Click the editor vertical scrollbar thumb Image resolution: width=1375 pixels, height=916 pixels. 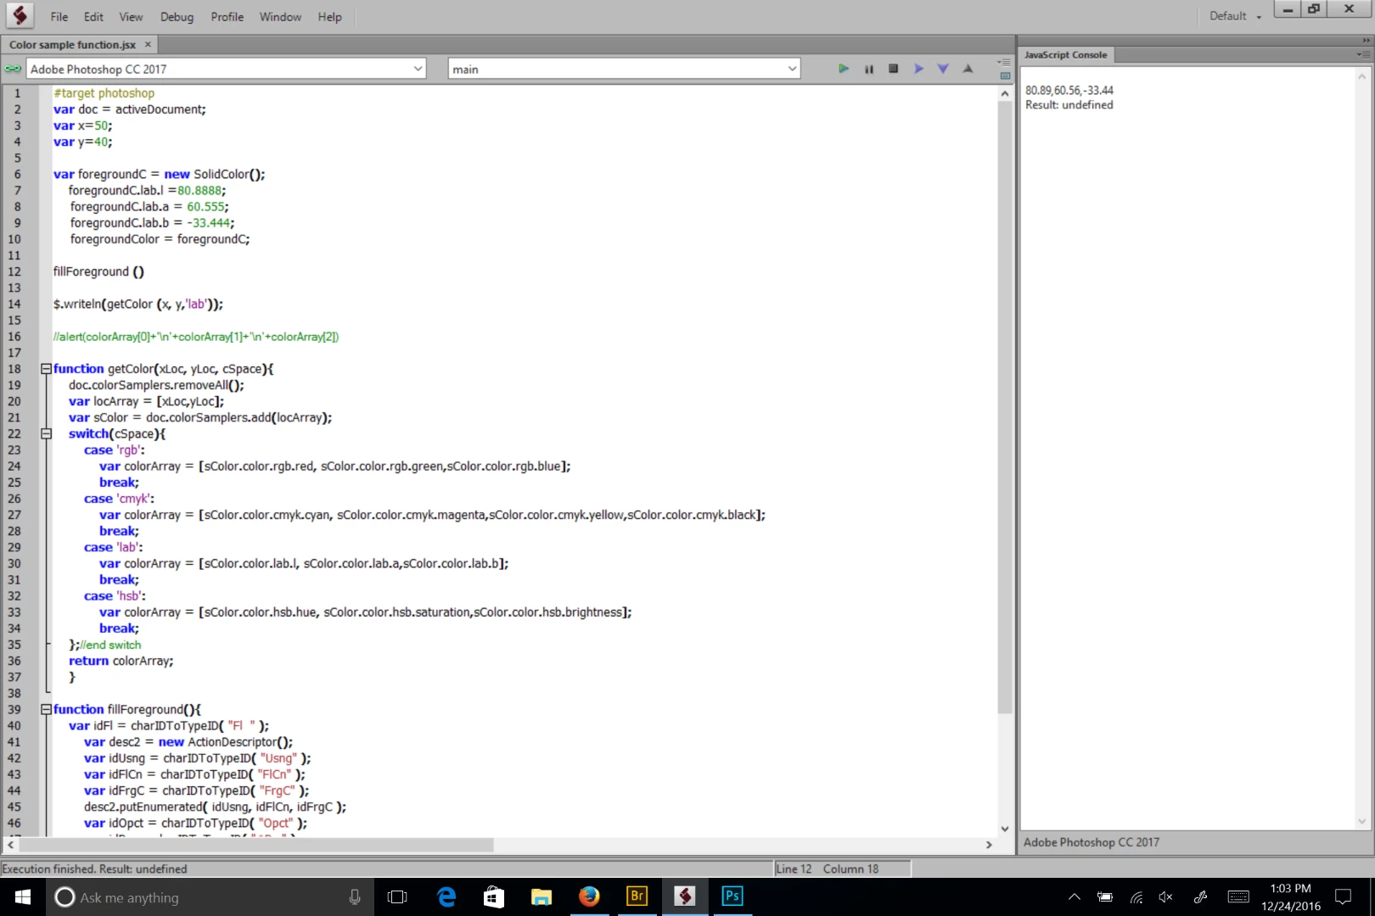point(1005,407)
